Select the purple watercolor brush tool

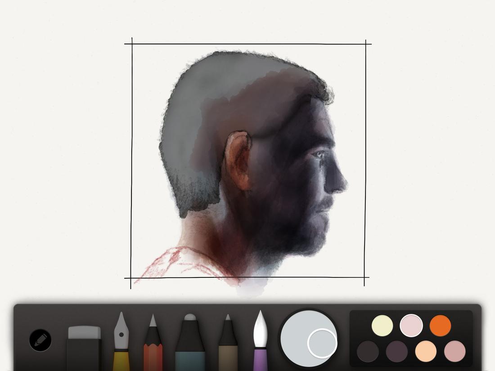(261, 342)
